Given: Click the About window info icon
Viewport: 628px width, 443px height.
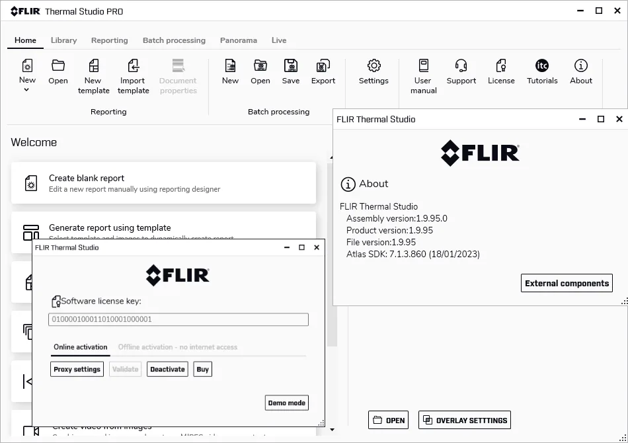Looking at the screenshot, I should click(348, 184).
